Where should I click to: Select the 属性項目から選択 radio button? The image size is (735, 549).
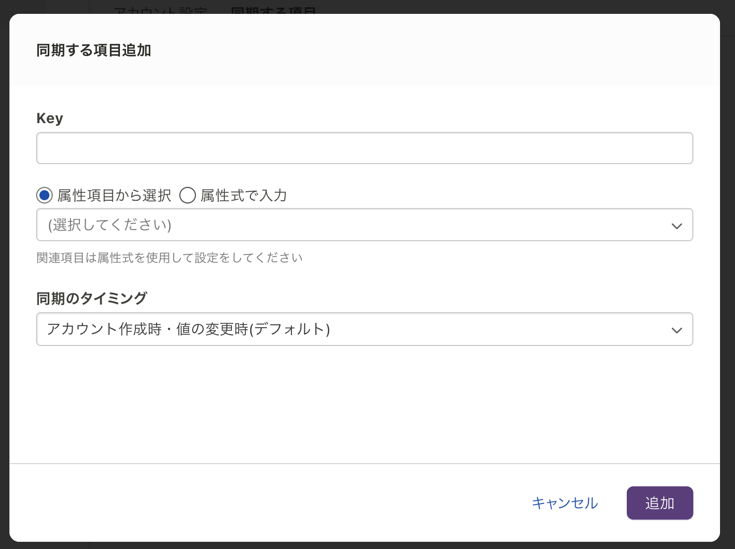coord(44,195)
